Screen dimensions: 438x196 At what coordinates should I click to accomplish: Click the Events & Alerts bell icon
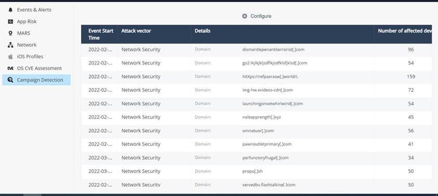(10, 10)
